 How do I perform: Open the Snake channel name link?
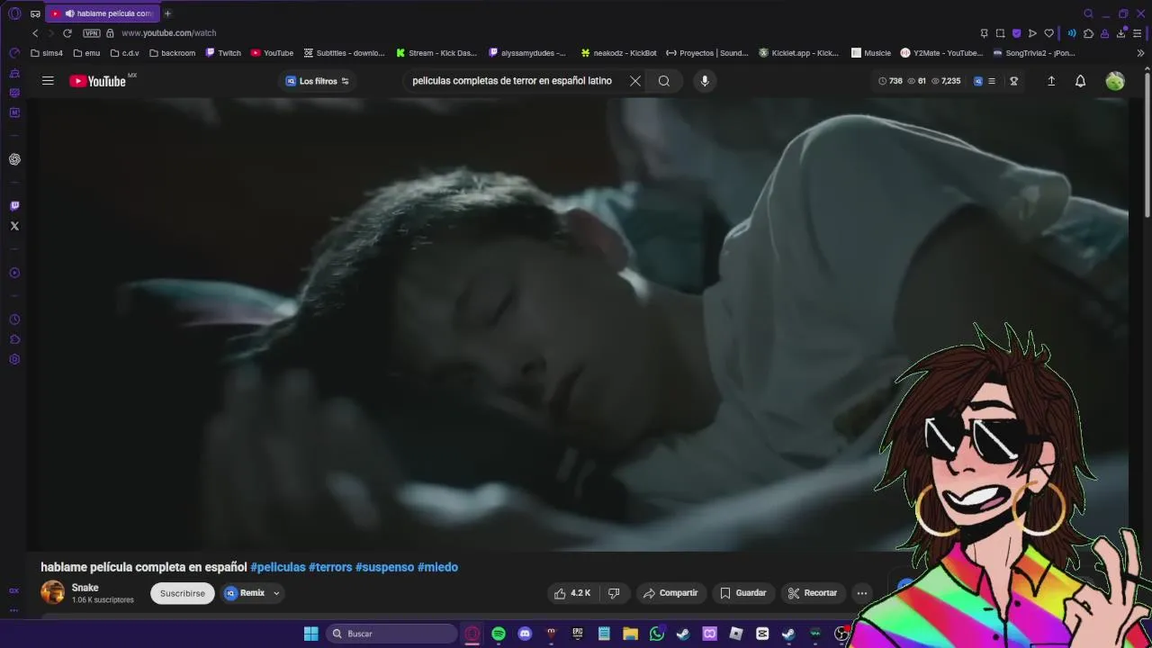click(x=85, y=588)
